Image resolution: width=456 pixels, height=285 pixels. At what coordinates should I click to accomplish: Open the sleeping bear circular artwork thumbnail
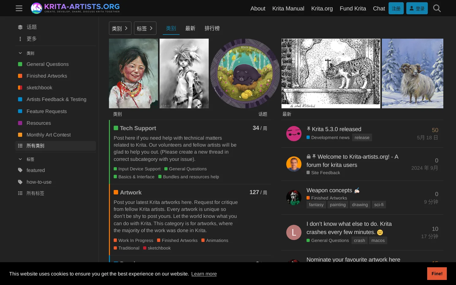[x=245, y=73]
